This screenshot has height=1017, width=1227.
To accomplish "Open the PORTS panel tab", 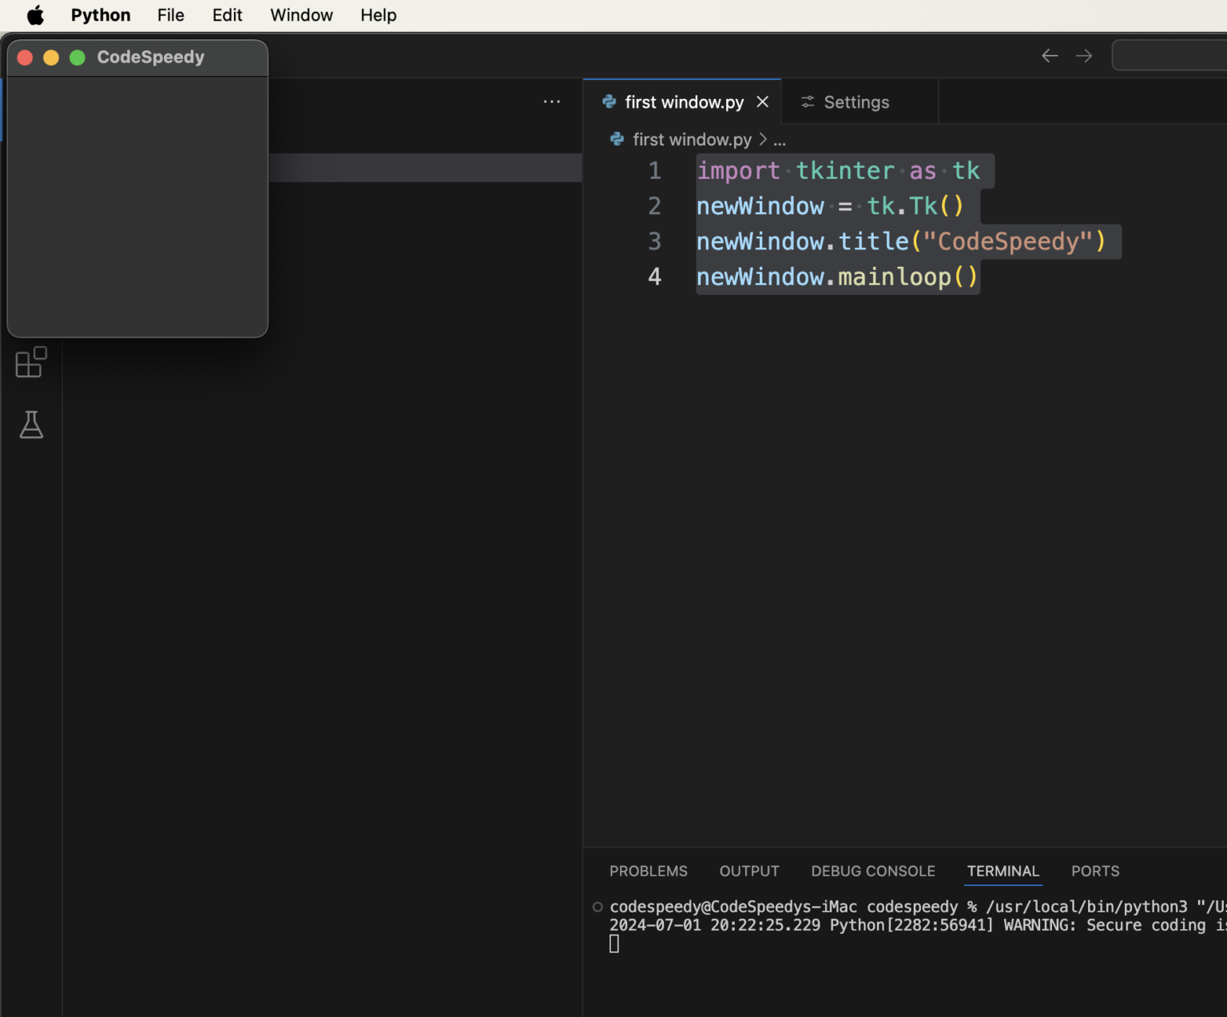I will 1095,871.
